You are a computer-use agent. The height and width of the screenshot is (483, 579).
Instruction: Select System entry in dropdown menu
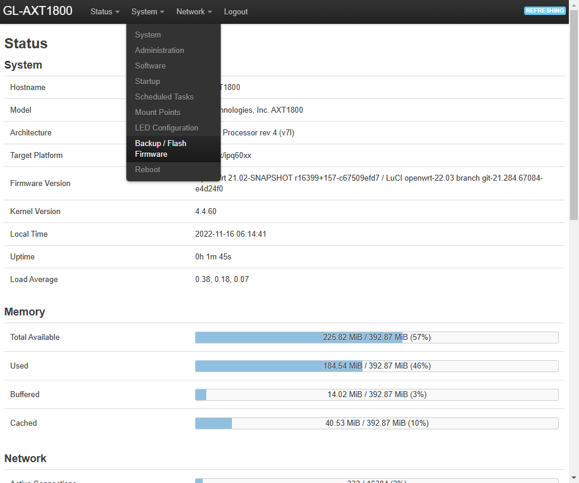point(173,35)
